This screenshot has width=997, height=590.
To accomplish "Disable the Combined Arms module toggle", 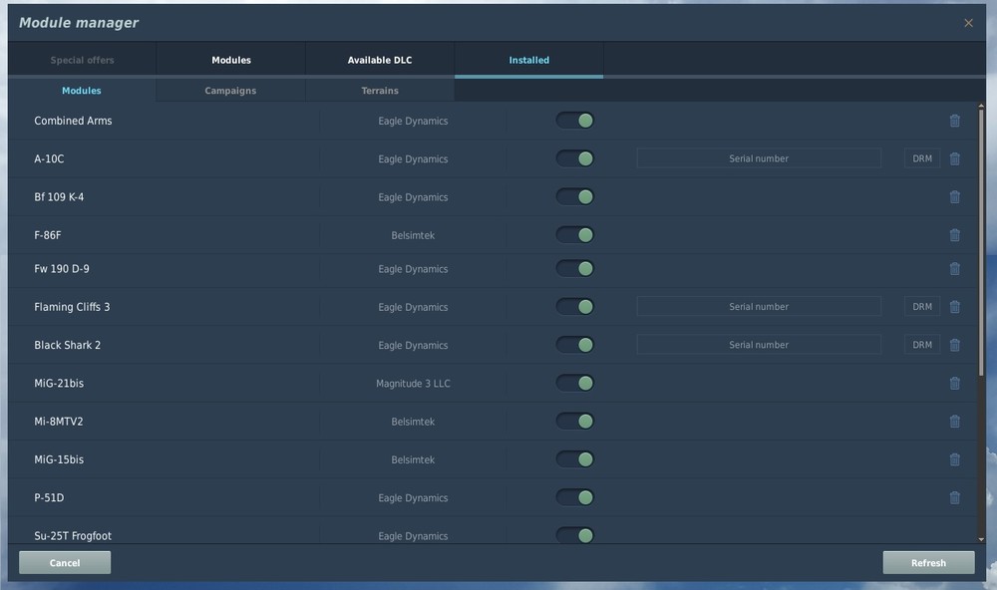I will pyautogui.click(x=575, y=121).
